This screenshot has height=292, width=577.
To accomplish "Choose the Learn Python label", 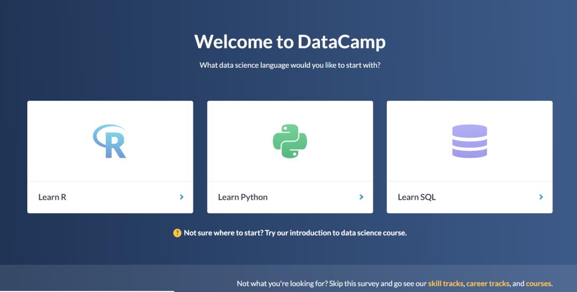I will tap(243, 197).
